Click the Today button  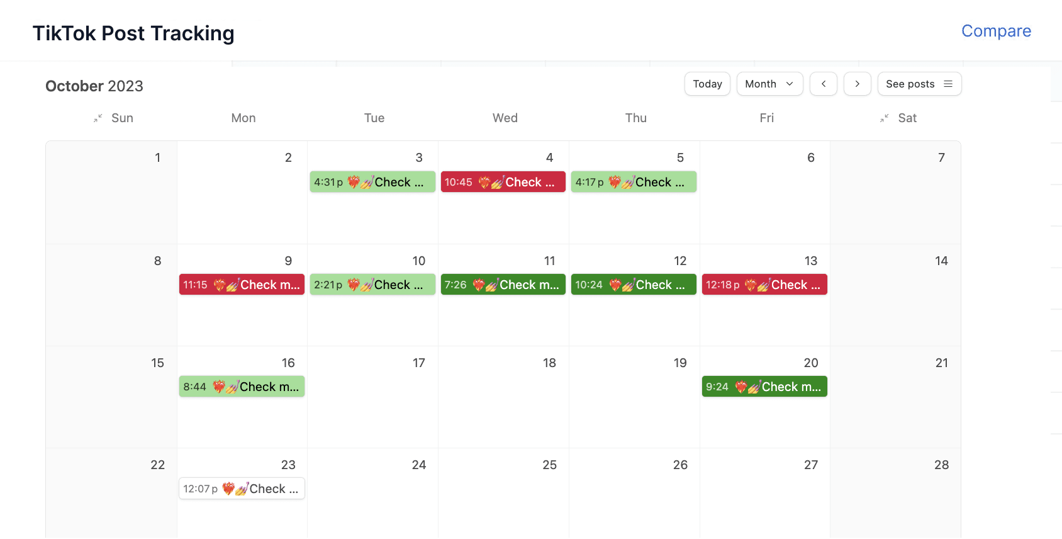click(x=707, y=84)
